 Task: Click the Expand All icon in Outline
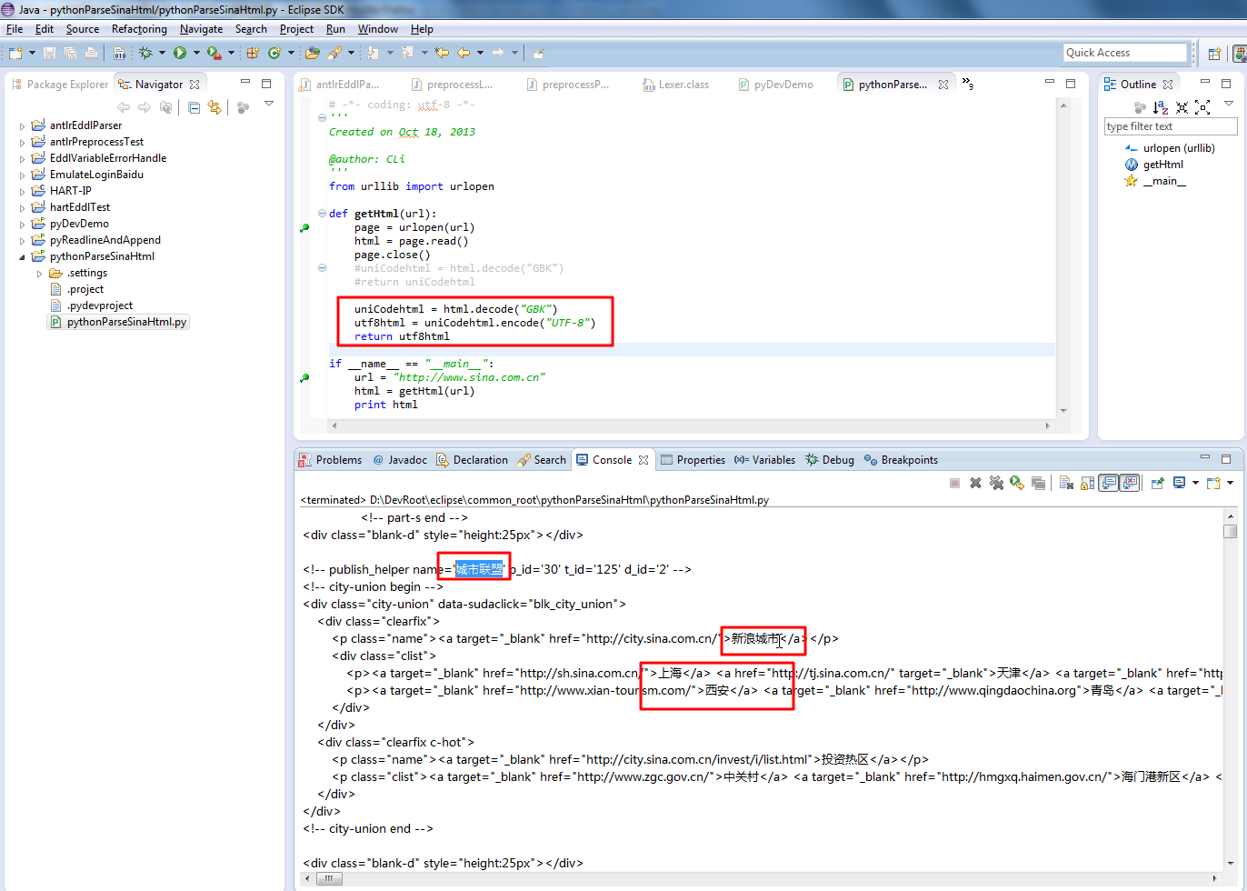pyautogui.click(x=1202, y=107)
